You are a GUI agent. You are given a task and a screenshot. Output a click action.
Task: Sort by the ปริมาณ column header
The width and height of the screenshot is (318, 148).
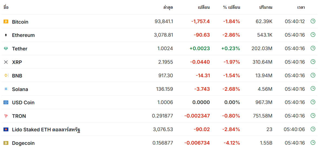click(x=266, y=7)
